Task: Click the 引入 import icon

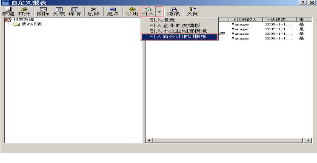Action: 148,11
